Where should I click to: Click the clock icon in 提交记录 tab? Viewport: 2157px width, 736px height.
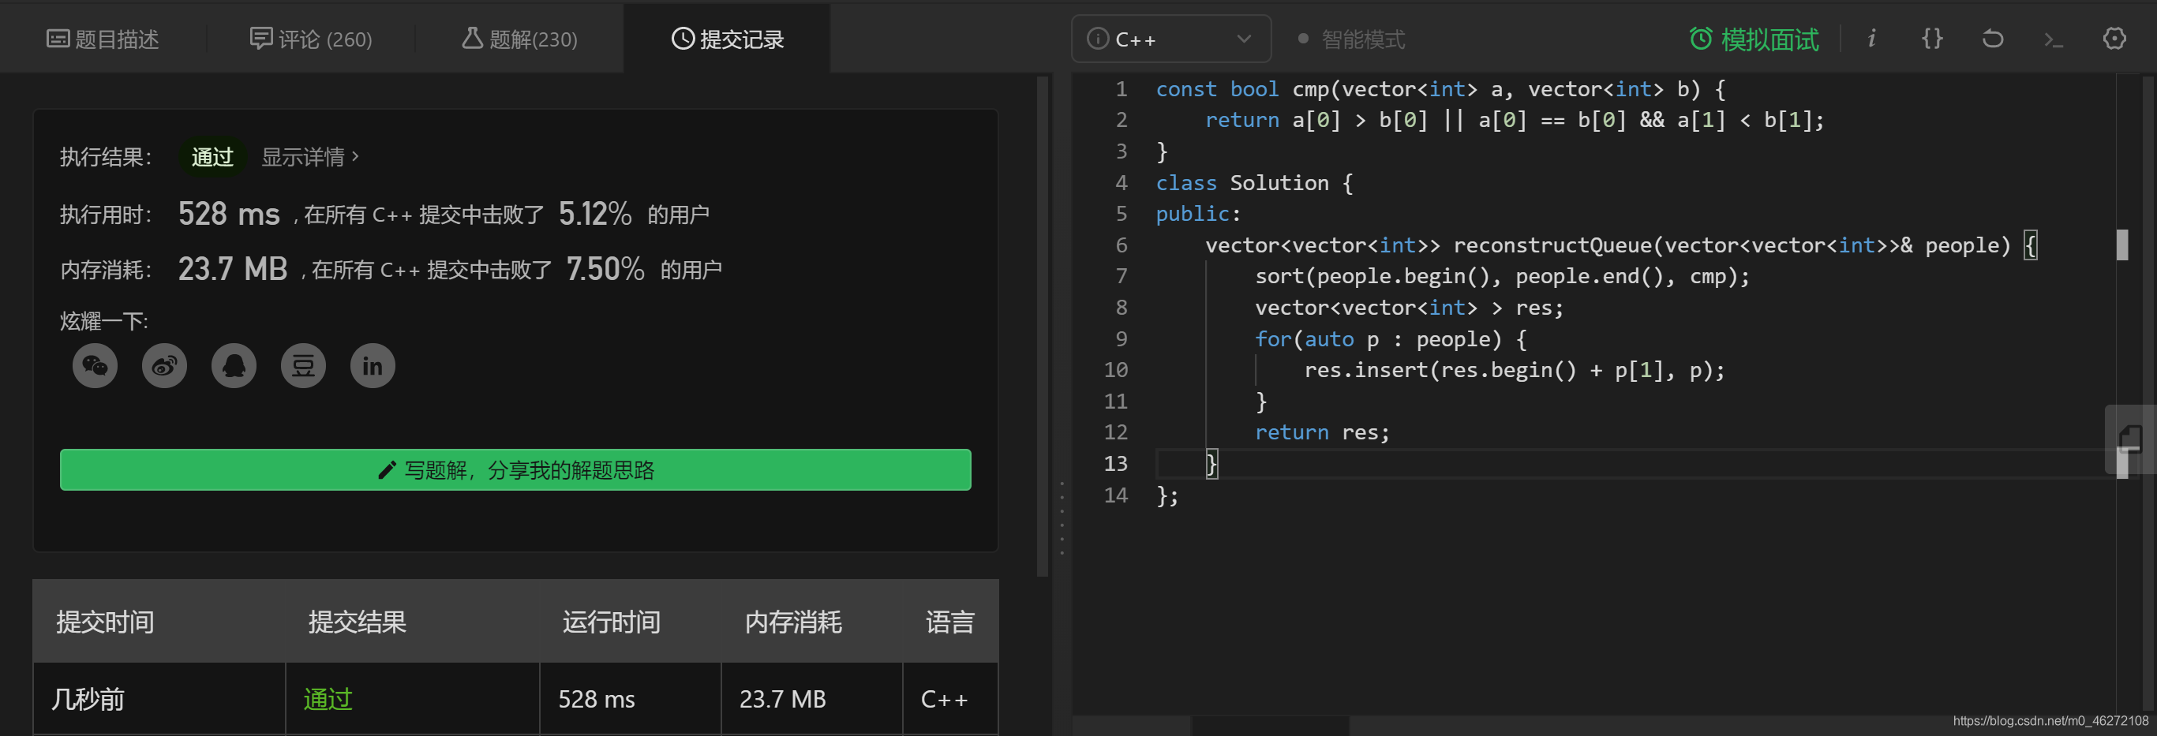[x=683, y=39]
